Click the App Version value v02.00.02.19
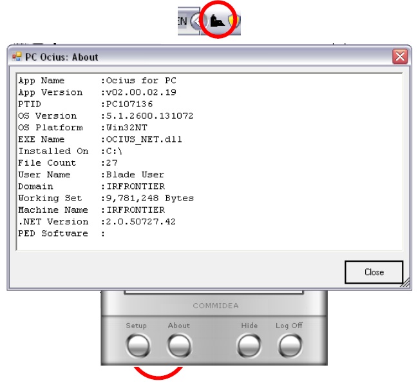The height and width of the screenshot is (383, 418). 141,92
